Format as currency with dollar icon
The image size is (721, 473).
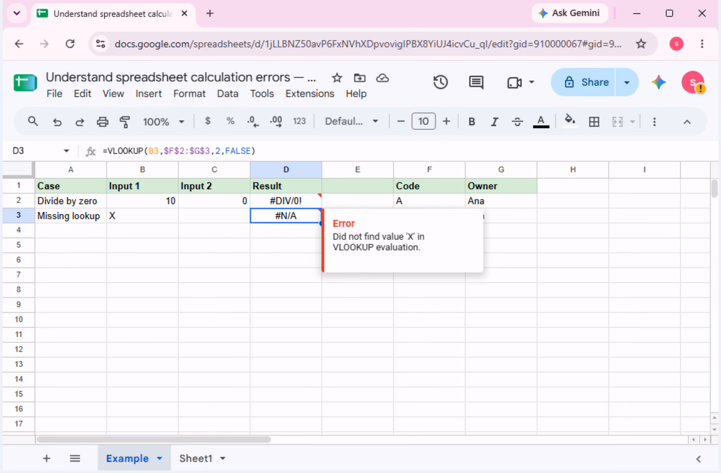pyautogui.click(x=207, y=121)
